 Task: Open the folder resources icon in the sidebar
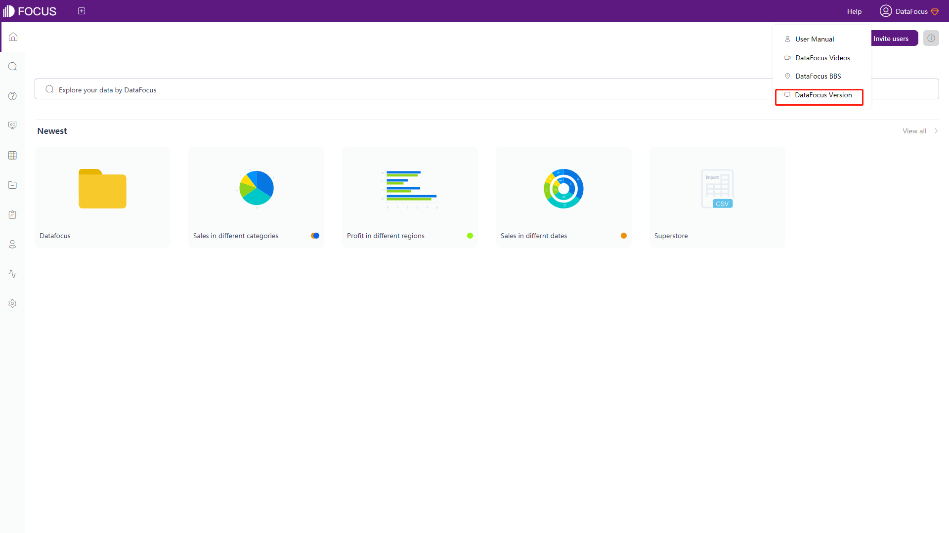(13, 185)
